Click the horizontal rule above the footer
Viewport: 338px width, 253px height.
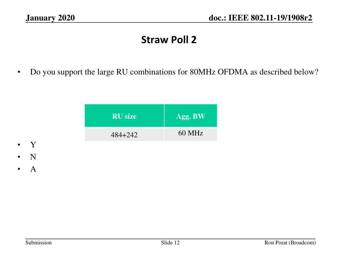coord(169,239)
